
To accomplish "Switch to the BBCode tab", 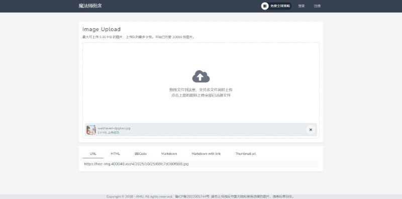I will (141, 154).
